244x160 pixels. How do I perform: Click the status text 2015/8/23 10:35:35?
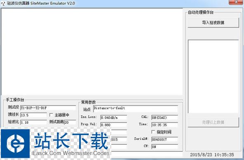pos(212,155)
